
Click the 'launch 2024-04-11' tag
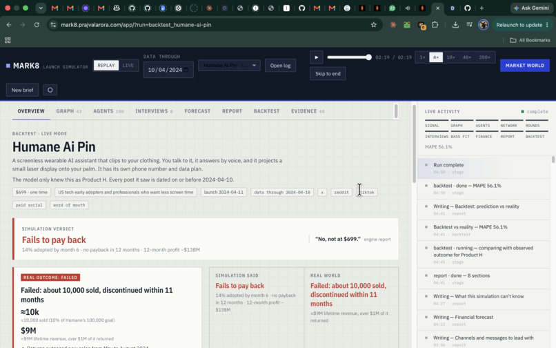pos(224,192)
